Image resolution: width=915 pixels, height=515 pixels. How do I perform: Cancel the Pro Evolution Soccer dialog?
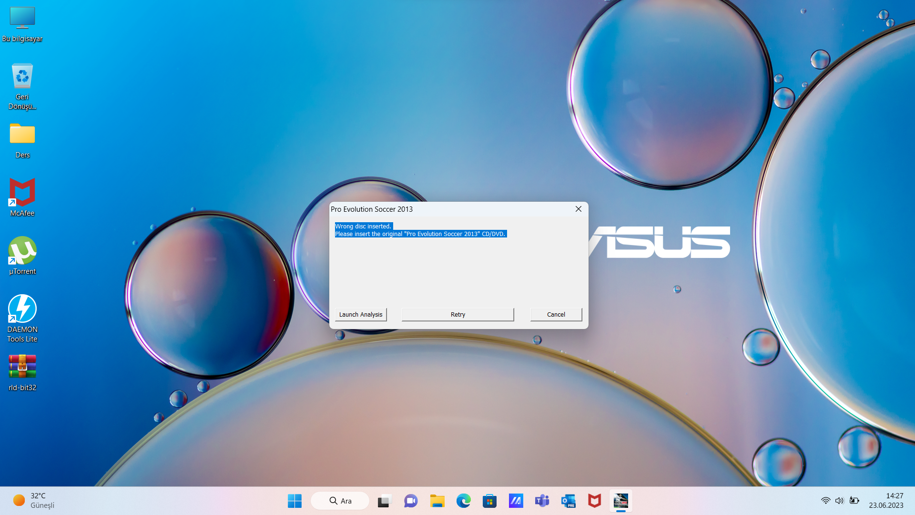(556, 314)
